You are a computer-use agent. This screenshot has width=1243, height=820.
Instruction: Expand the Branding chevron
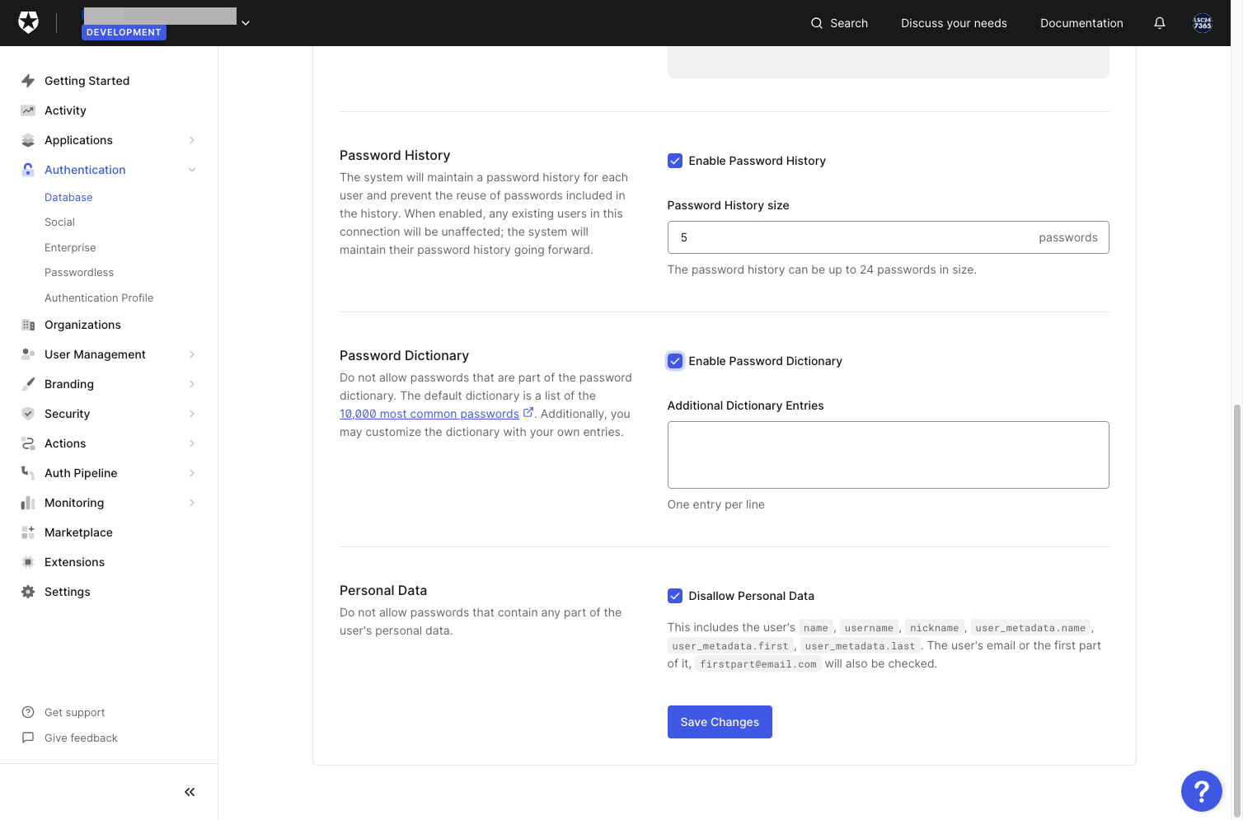click(x=192, y=384)
